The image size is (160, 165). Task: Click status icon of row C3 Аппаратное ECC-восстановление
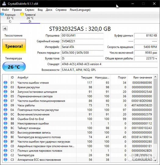coord(5,159)
